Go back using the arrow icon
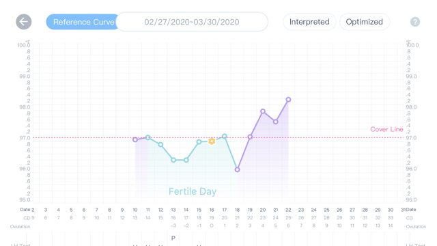This screenshot has width=437, height=246. pyautogui.click(x=24, y=22)
